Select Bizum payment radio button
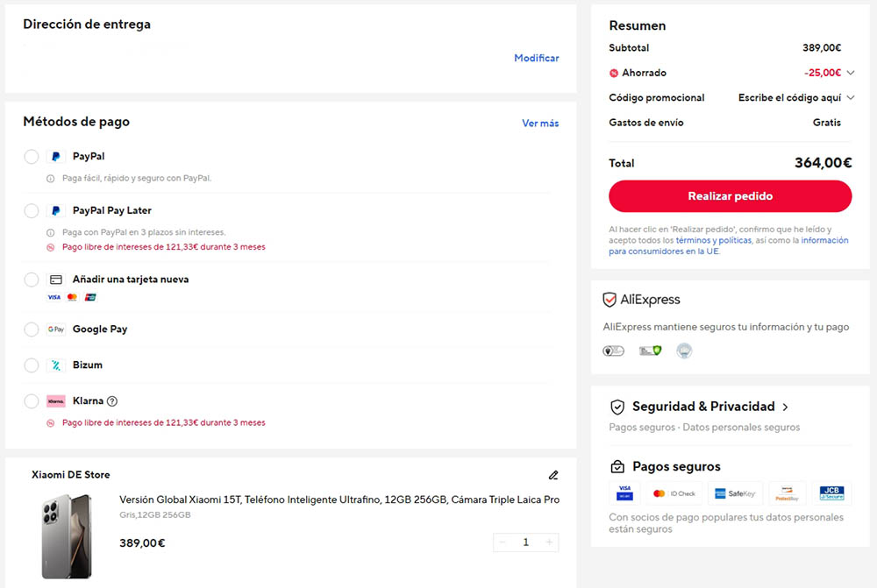The height and width of the screenshot is (588, 877). pos(32,365)
